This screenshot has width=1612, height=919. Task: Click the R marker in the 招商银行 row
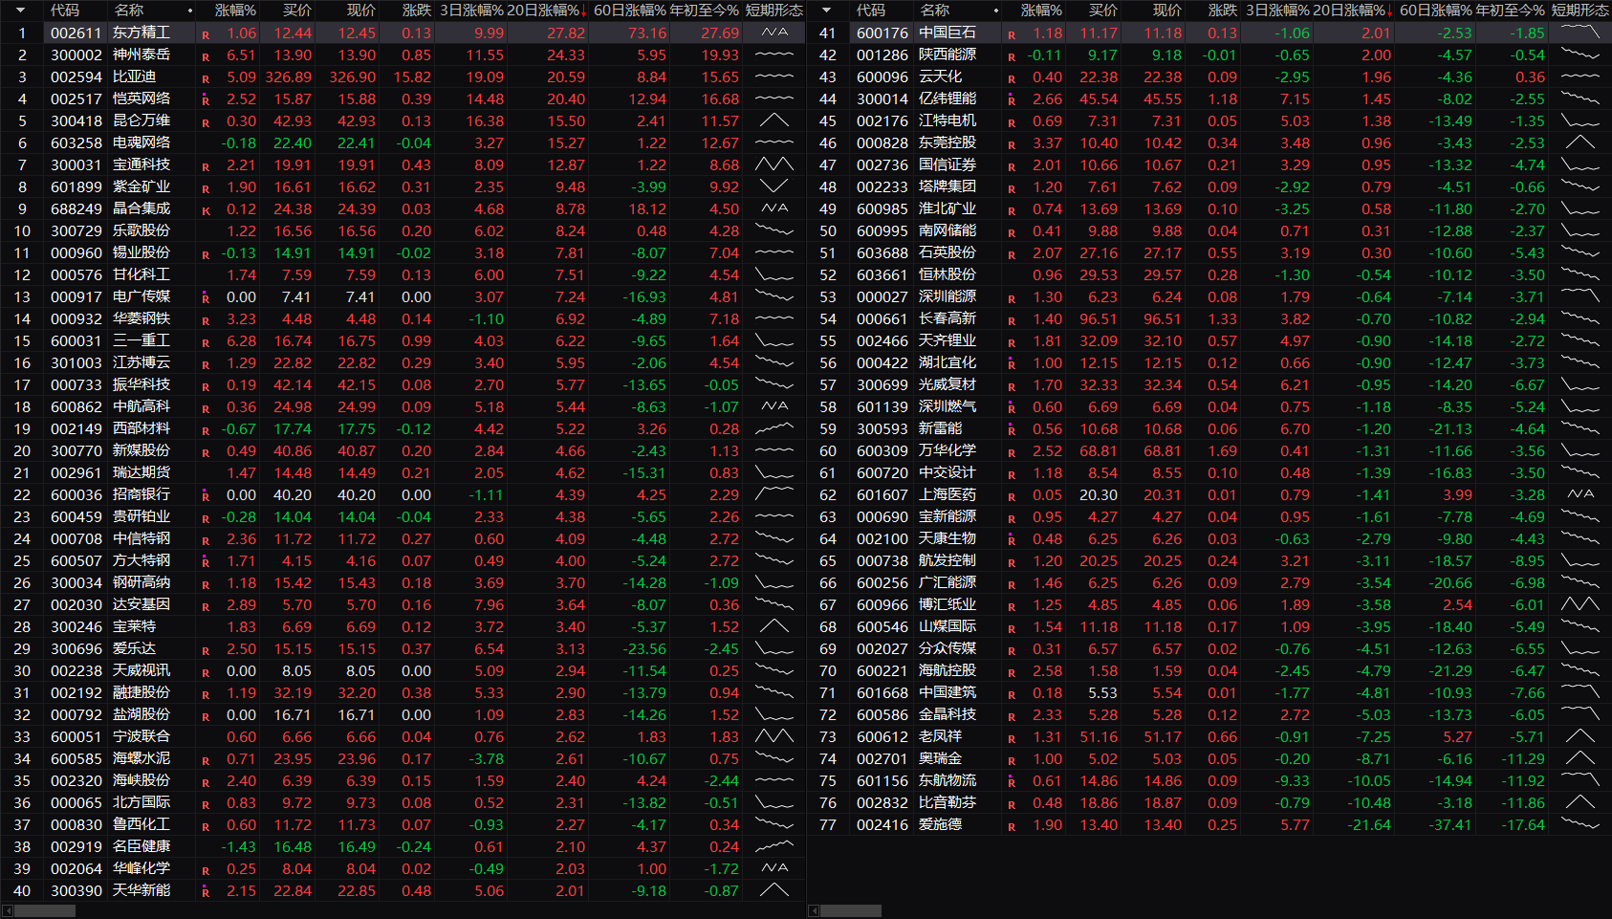tap(206, 496)
